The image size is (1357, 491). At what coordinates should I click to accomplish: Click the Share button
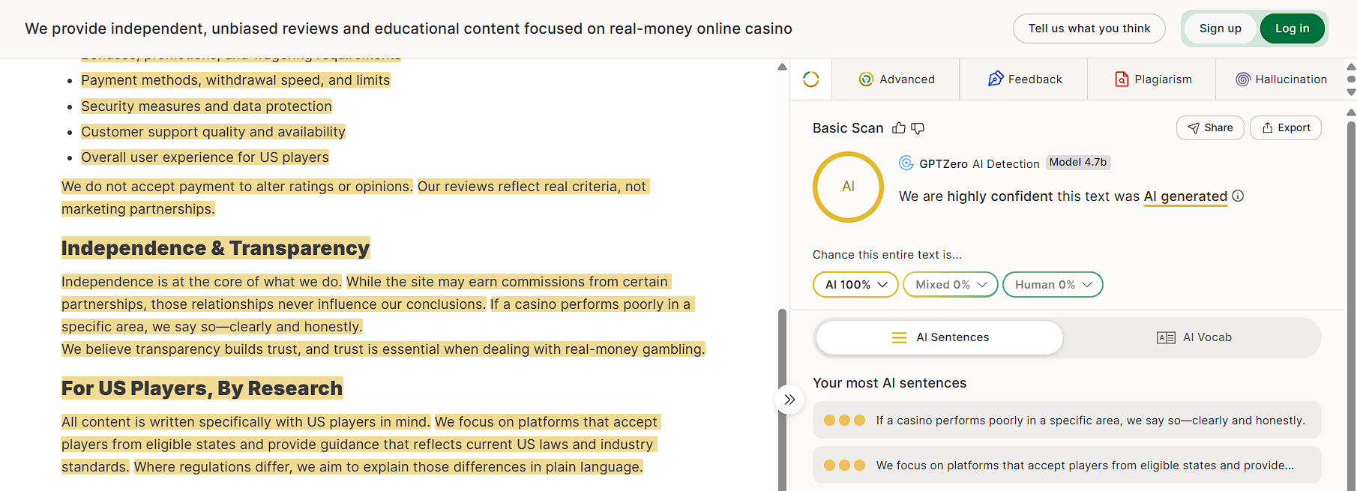[x=1210, y=128]
